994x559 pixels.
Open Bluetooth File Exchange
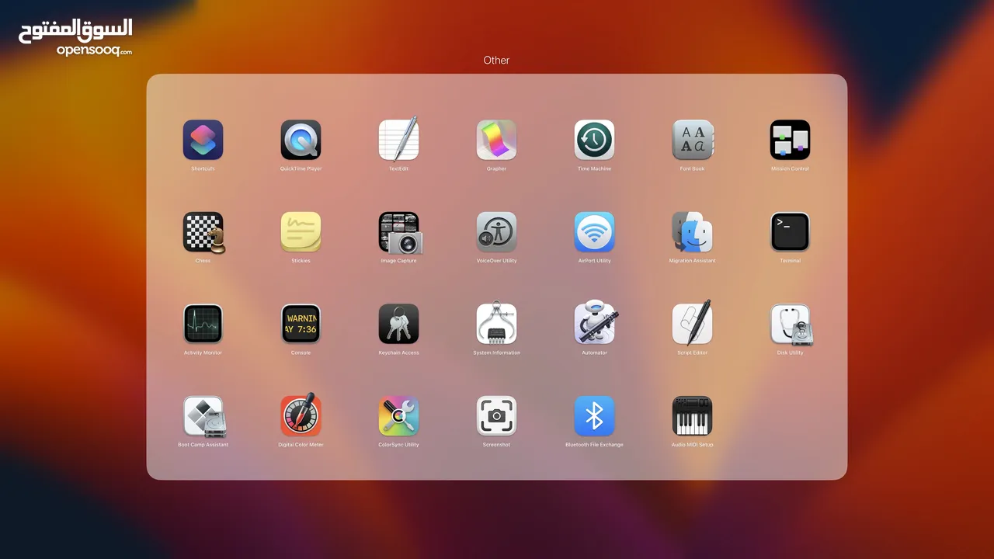tap(594, 416)
